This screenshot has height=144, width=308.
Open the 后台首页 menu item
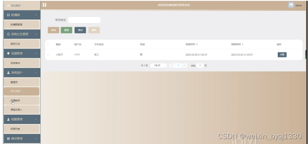22,6
